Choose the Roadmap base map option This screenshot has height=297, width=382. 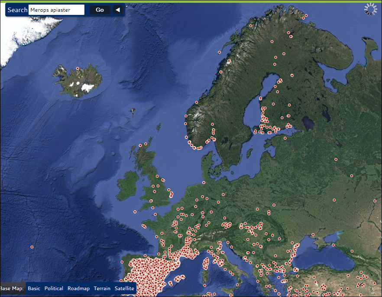[x=78, y=288]
